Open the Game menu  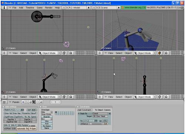pyautogui.click(x=40, y=8)
